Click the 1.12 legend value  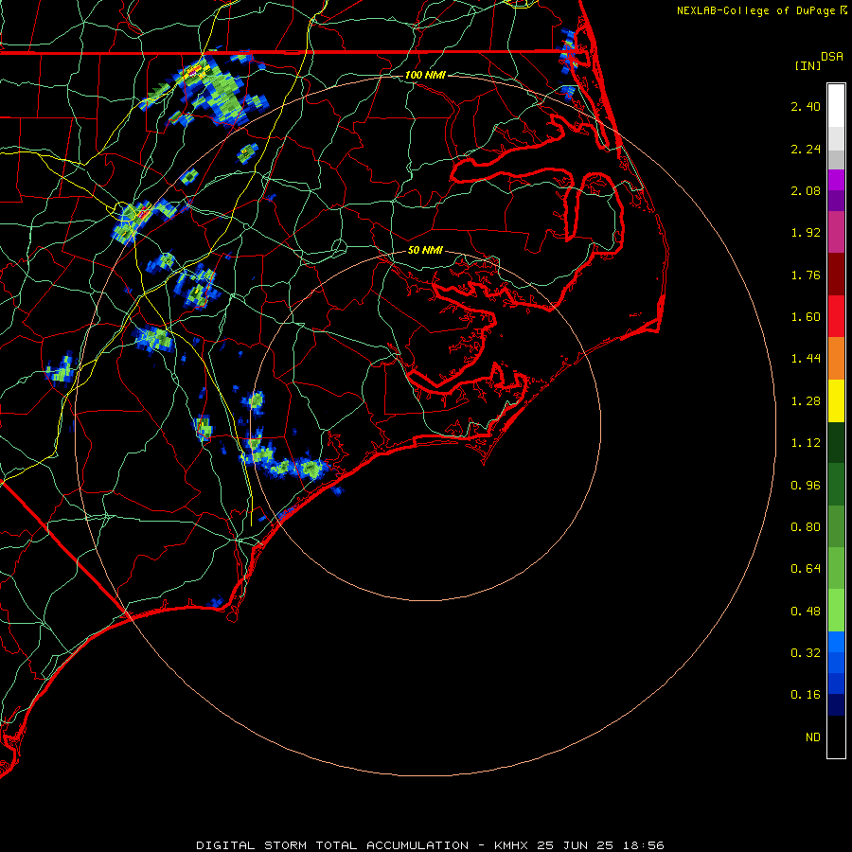(x=806, y=443)
